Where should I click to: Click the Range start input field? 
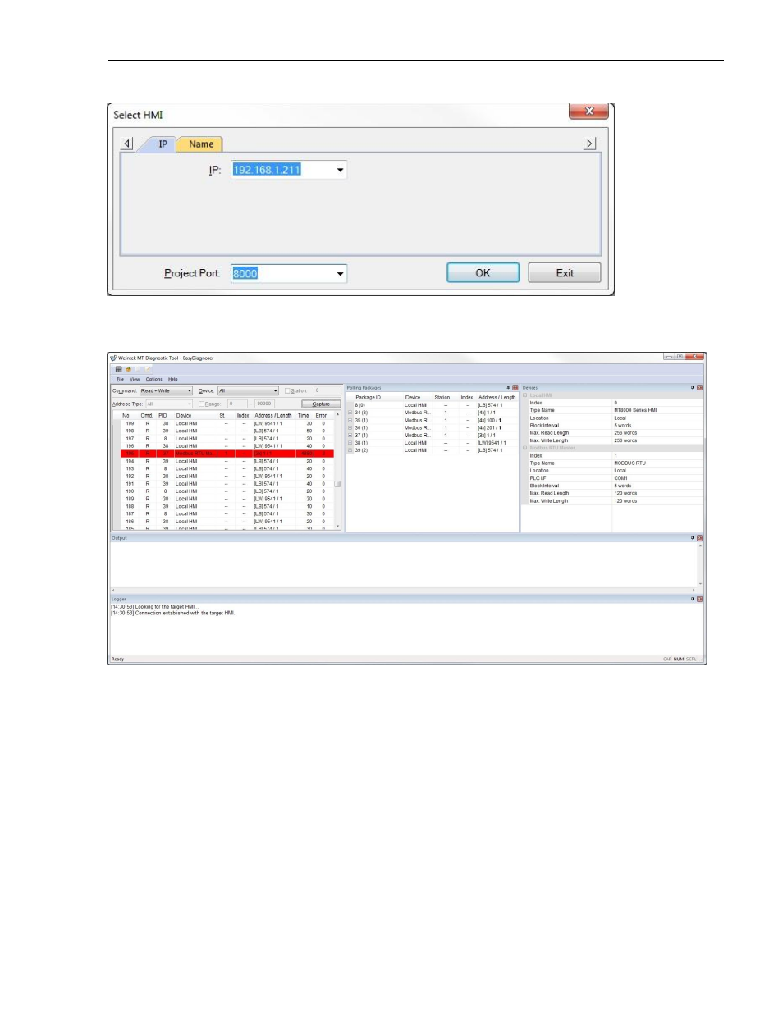pos(237,404)
